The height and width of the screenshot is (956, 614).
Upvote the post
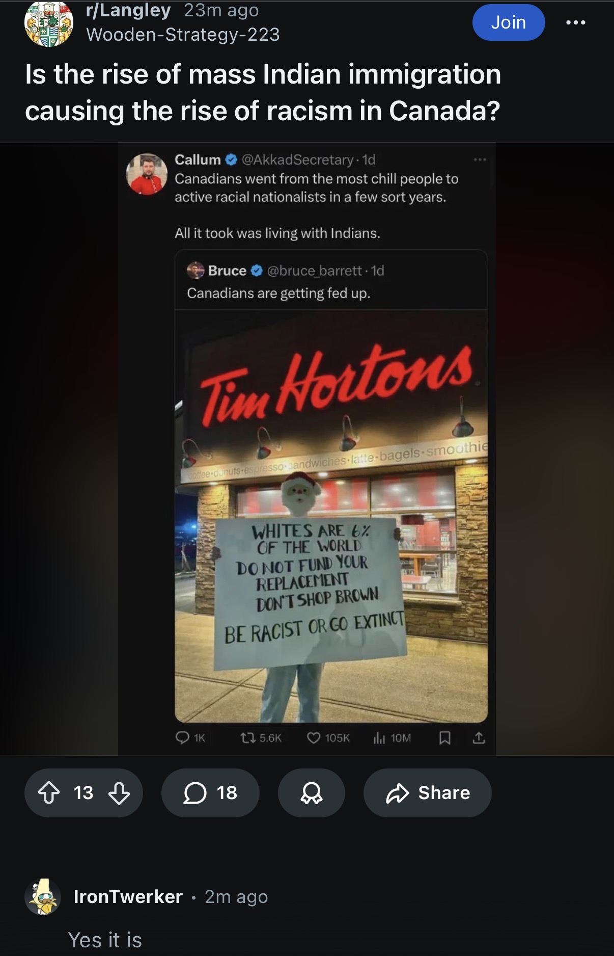pyautogui.click(x=49, y=793)
